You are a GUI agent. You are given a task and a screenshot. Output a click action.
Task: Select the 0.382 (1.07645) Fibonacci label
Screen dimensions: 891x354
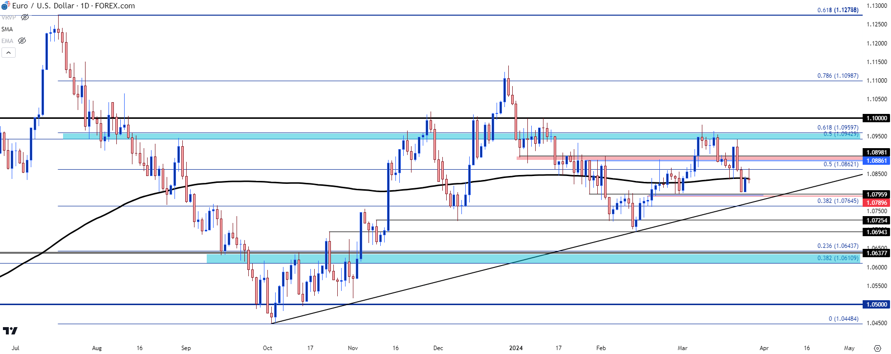[x=838, y=201]
